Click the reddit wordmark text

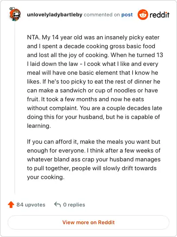coord(159,15)
